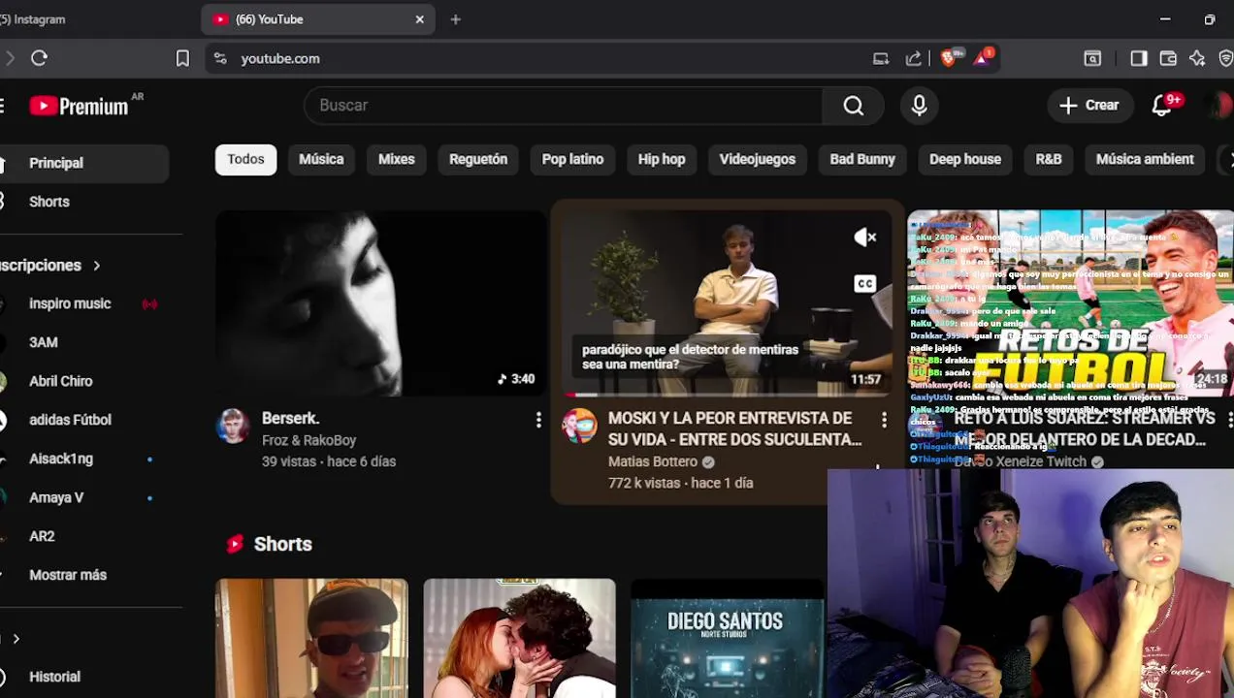1234x698 pixels.
Task: Click the share page icon in address bar
Action: click(x=913, y=58)
